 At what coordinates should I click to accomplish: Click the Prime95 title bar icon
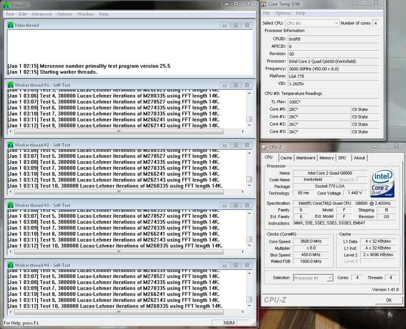pos(6,5)
